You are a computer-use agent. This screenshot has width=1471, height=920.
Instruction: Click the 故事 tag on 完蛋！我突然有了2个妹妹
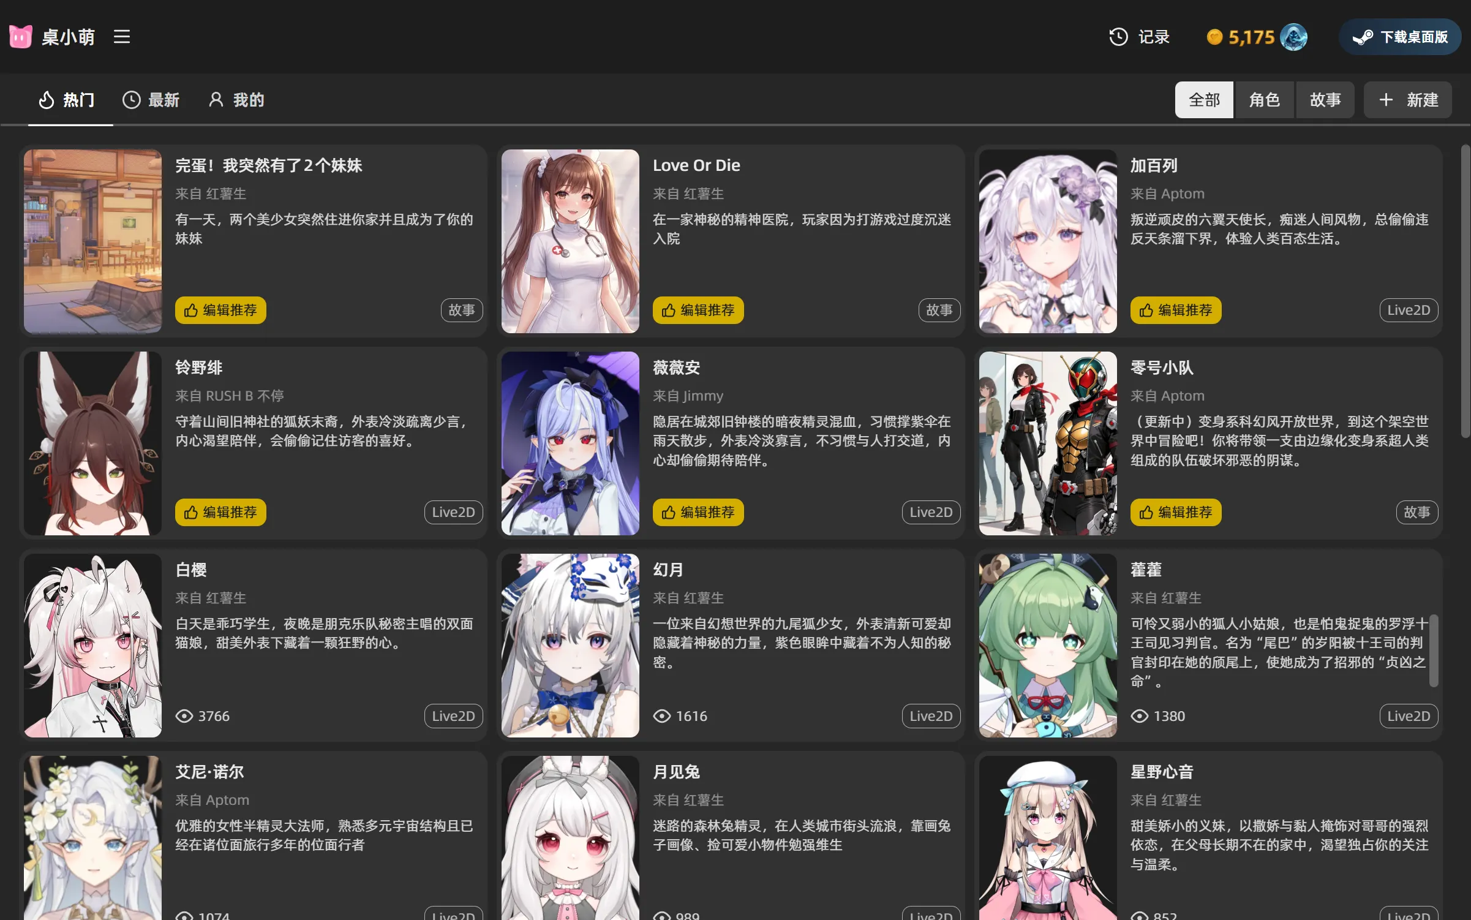462,310
